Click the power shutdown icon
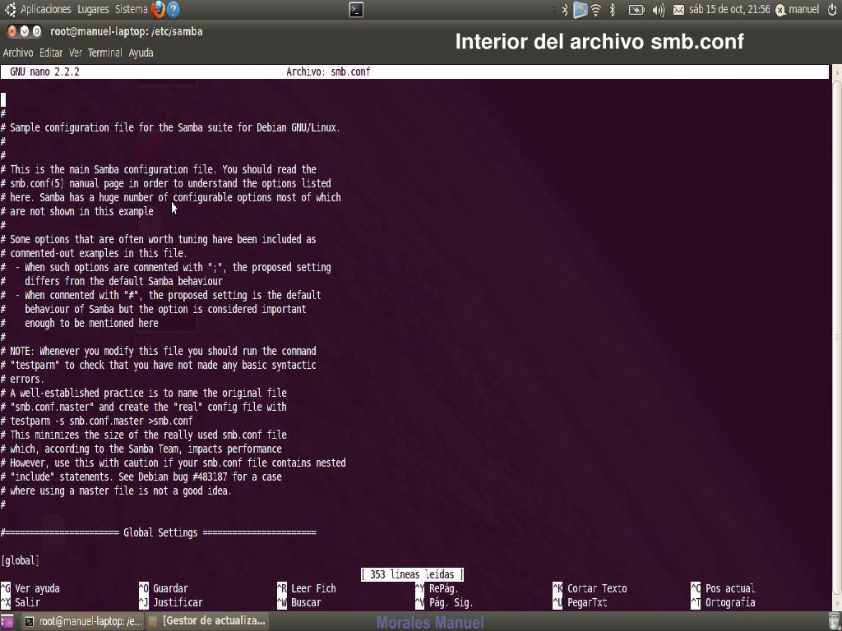The image size is (842, 631). (832, 10)
